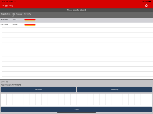
Task: Click the Severity column header
Action: (x=28, y=14)
